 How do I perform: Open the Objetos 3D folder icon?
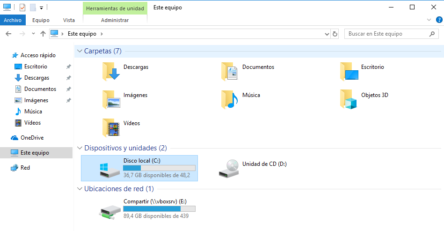[x=349, y=99]
